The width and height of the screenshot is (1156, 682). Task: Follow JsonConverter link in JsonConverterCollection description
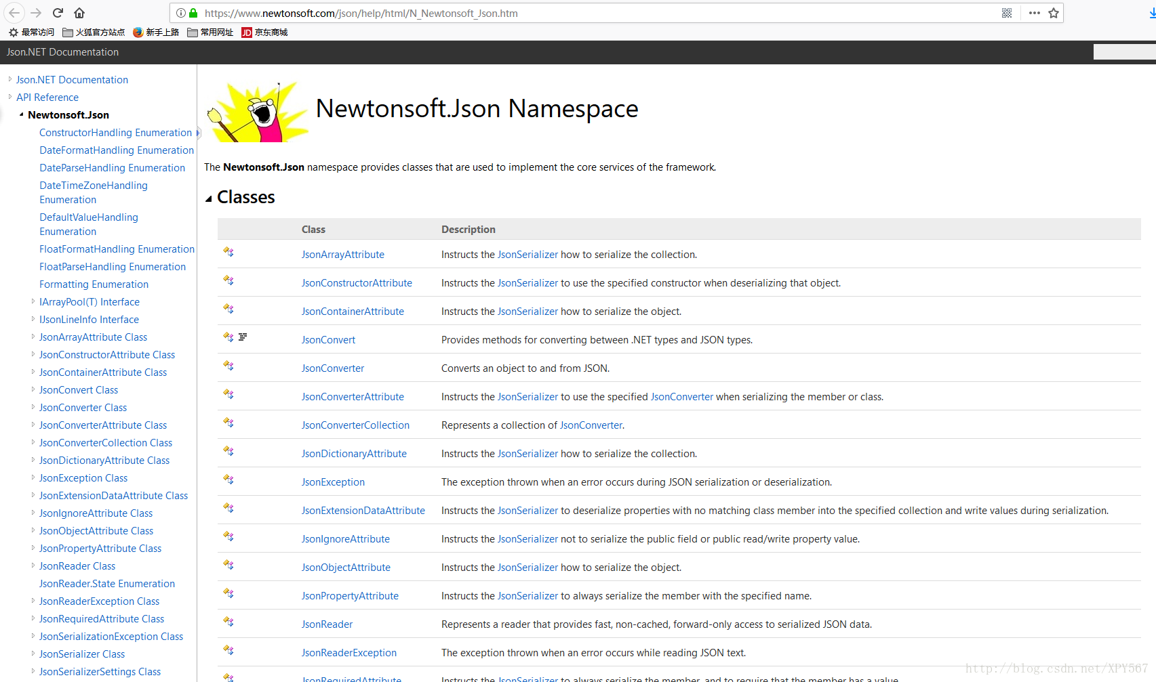pos(591,425)
